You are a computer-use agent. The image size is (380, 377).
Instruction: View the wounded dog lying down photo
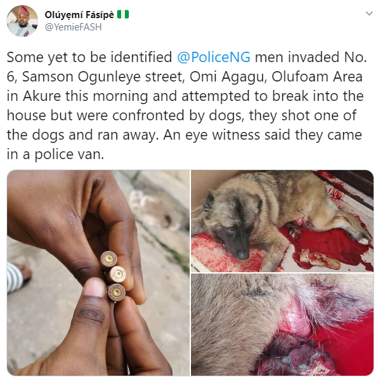click(x=282, y=221)
